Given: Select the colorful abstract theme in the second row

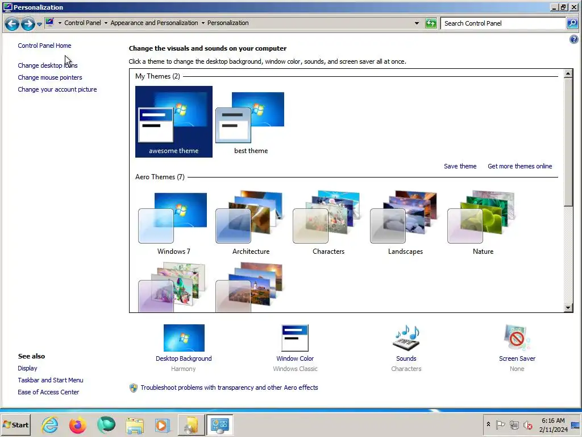Looking at the screenshot, I should [173, 286].
